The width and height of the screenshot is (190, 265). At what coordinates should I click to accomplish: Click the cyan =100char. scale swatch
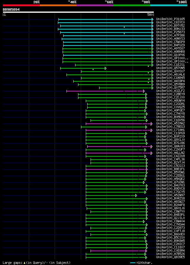pyautogui.click(x=133, y=263)
